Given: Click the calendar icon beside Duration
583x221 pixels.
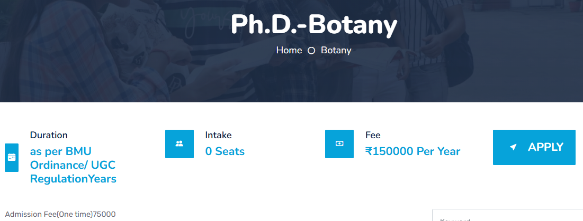Looking at the screenshot, I should (12, 157).
